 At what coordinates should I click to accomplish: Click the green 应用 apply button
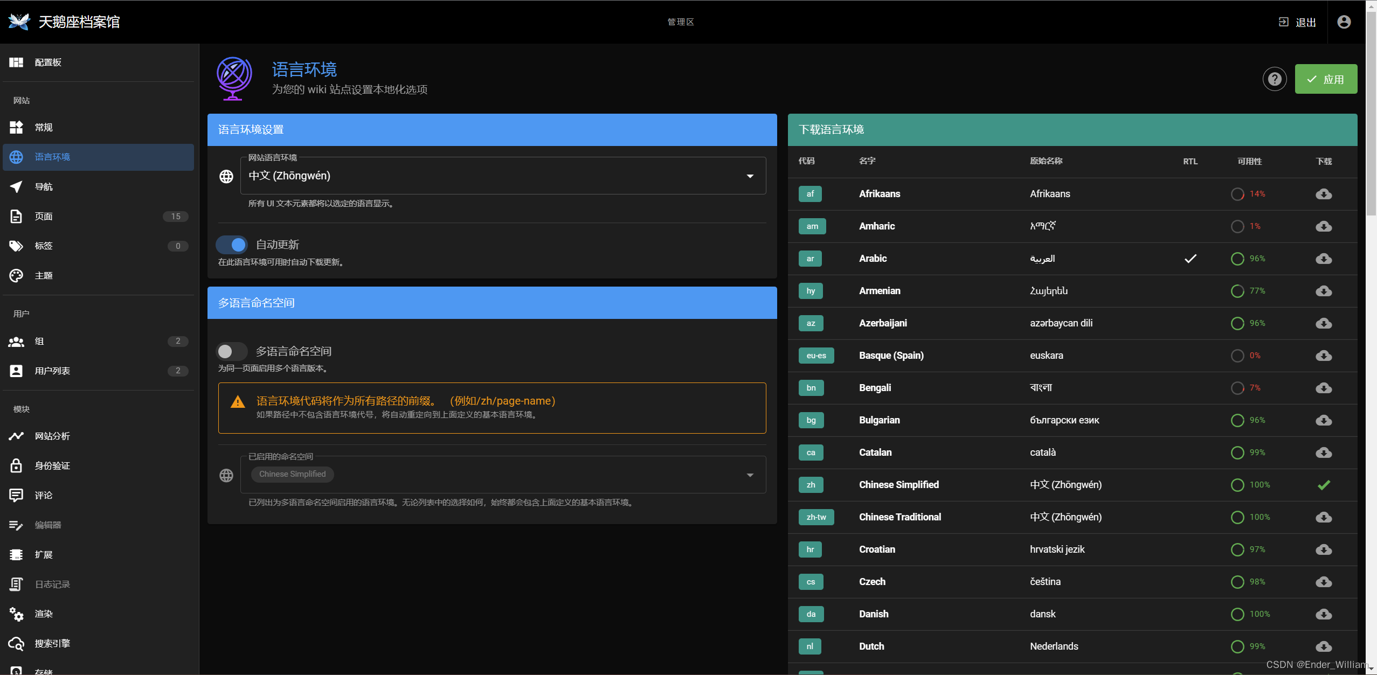[x=1326, y=79]
